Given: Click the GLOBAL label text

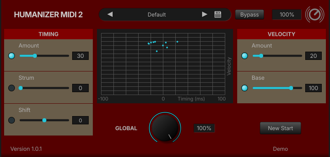Looking at the screenshot, I should pyautogui.click(x=126, y=128).
